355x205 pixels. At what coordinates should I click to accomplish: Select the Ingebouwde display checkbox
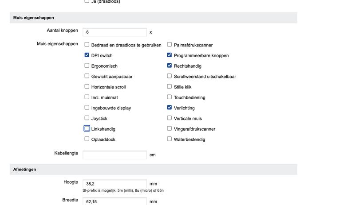87,108
